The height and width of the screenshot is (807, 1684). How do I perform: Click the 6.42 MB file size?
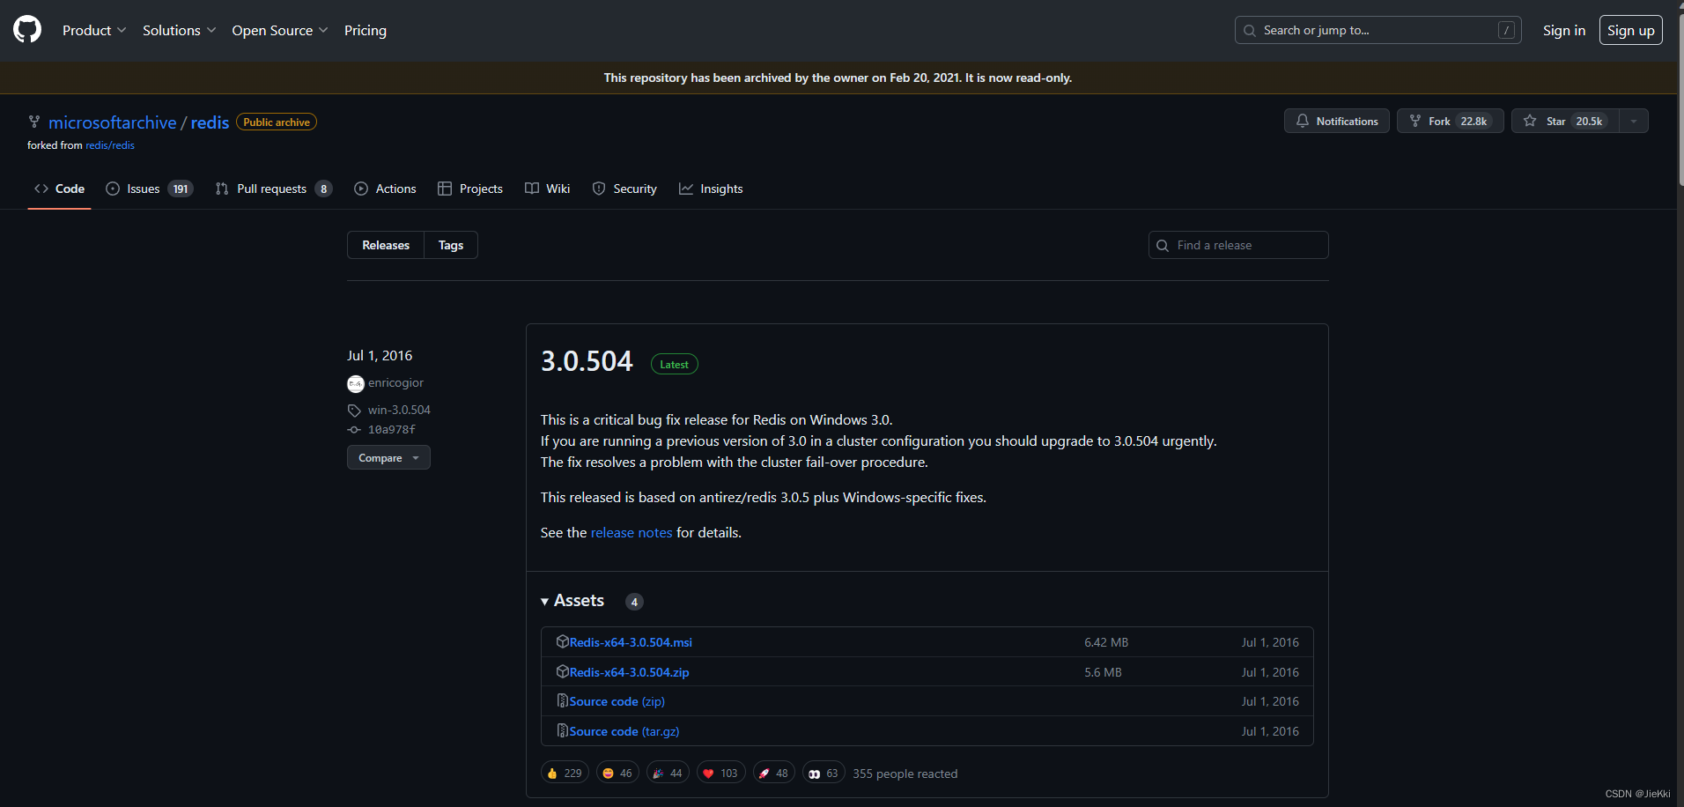[x=1106, y=642]
